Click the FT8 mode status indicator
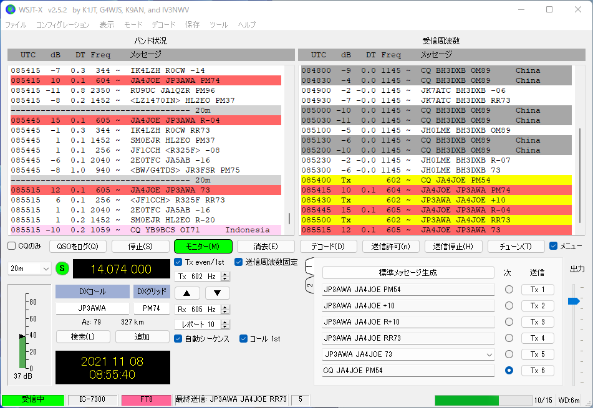The image size is (593, 408). (x=147, y=400)
